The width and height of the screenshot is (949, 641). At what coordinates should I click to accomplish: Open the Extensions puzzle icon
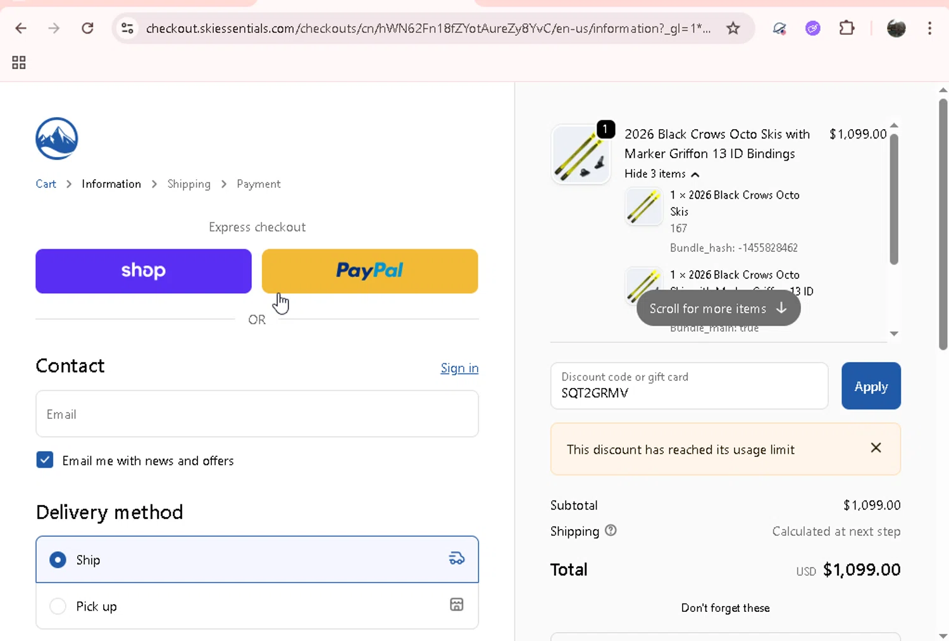[x=847, y=28]
